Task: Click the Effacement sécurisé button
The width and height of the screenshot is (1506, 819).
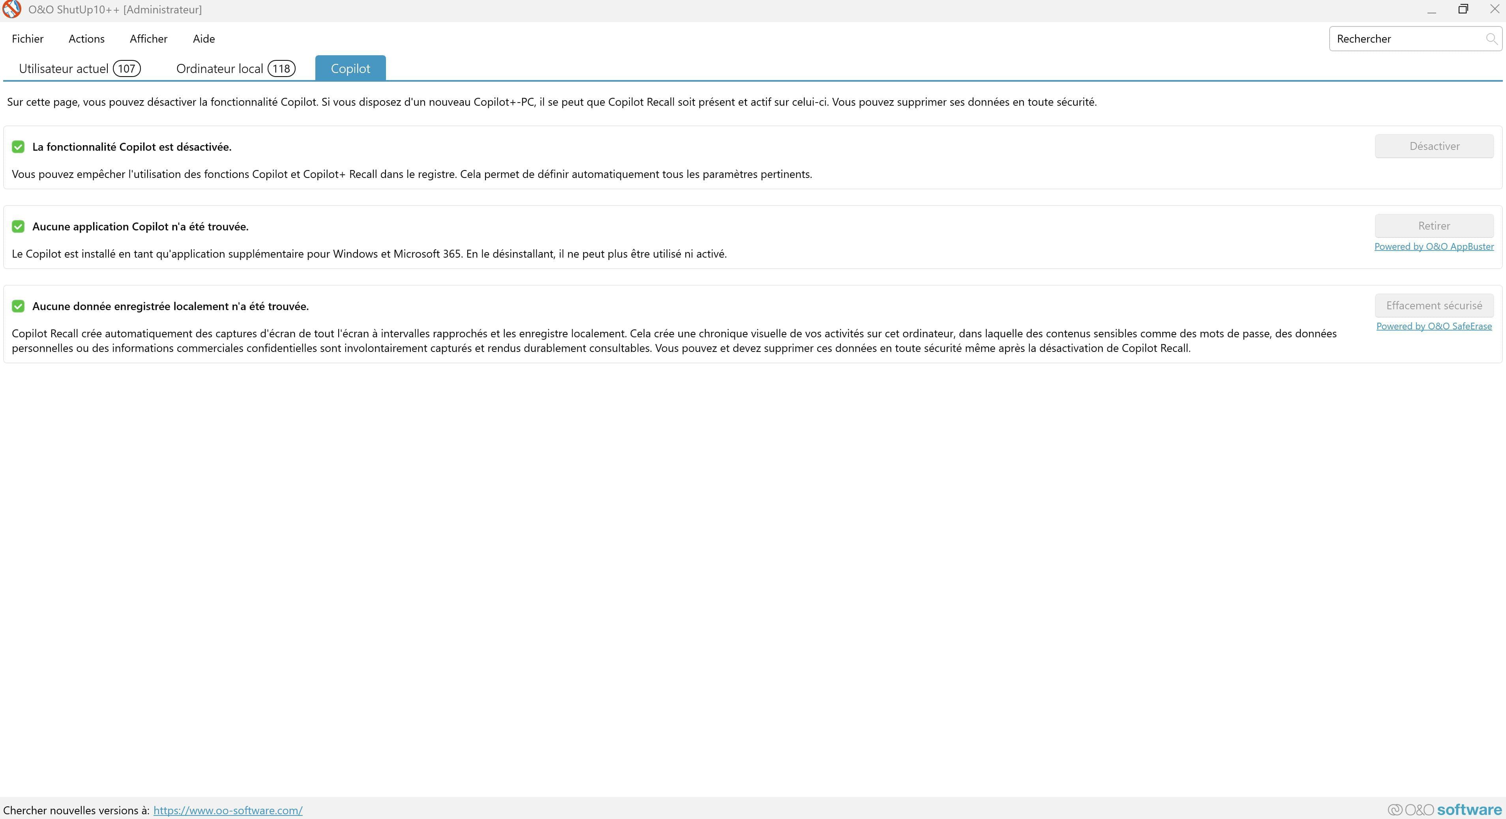Action: [1433, 305]
